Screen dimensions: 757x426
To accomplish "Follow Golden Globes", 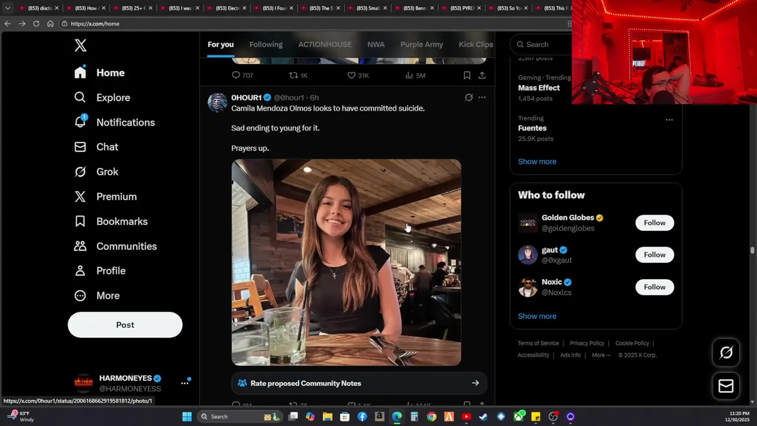I will pyautogui.click(x=654, y=222).
